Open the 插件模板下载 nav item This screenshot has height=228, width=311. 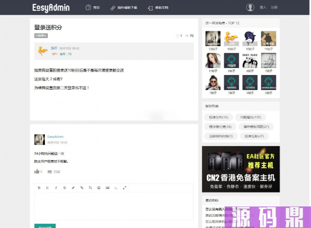click(x=127, y=7)
